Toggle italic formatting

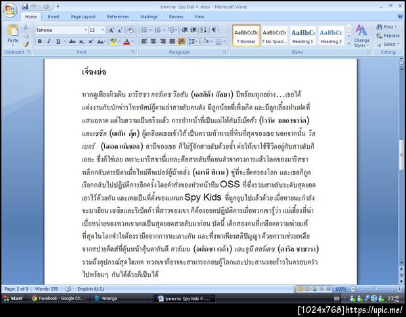pyautogui.click(x=49, y=41)
